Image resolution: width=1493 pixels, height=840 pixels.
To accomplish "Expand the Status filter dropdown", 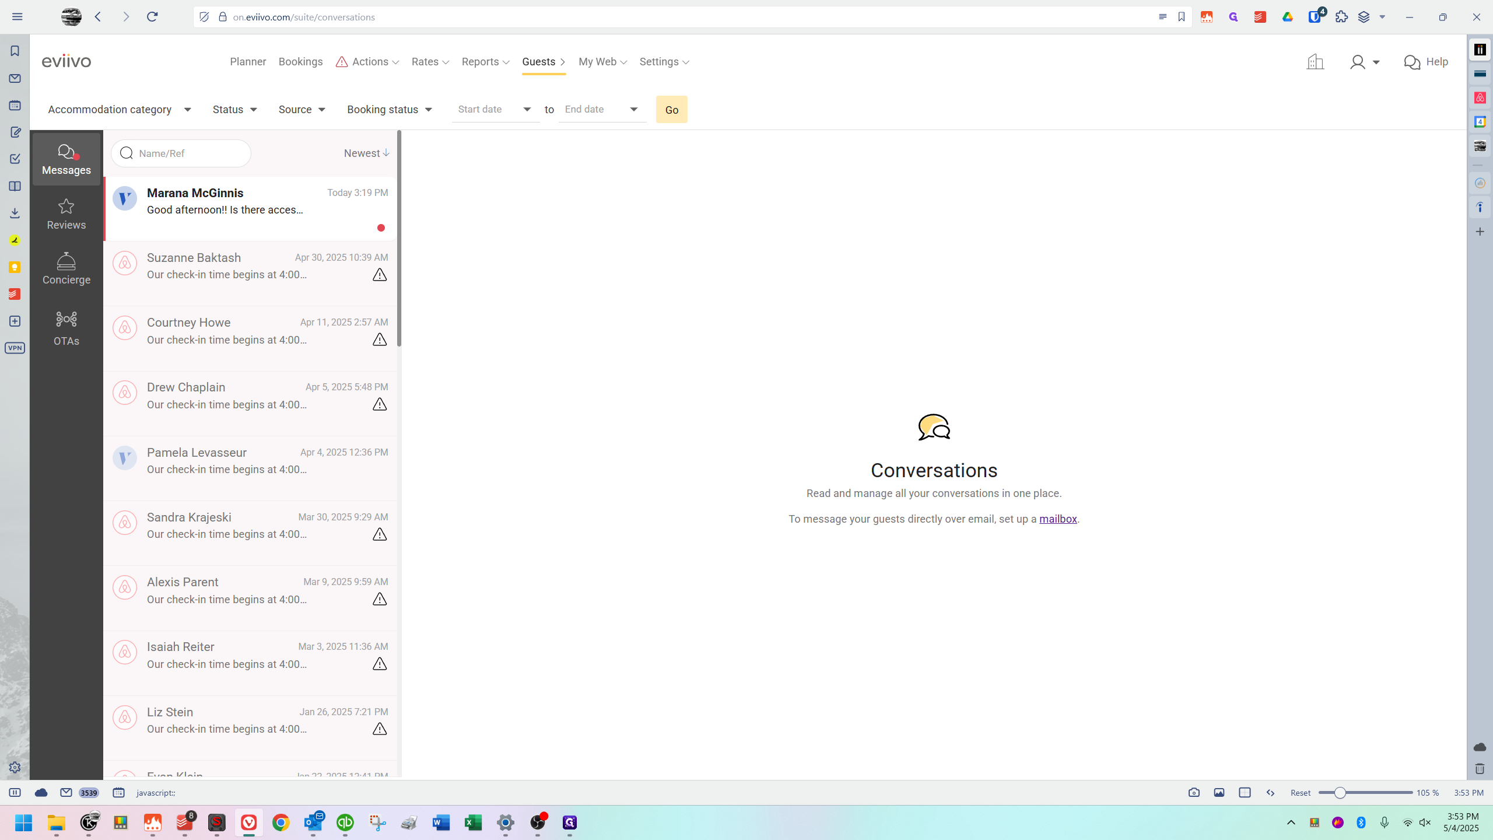I will (x=234, y=110).
